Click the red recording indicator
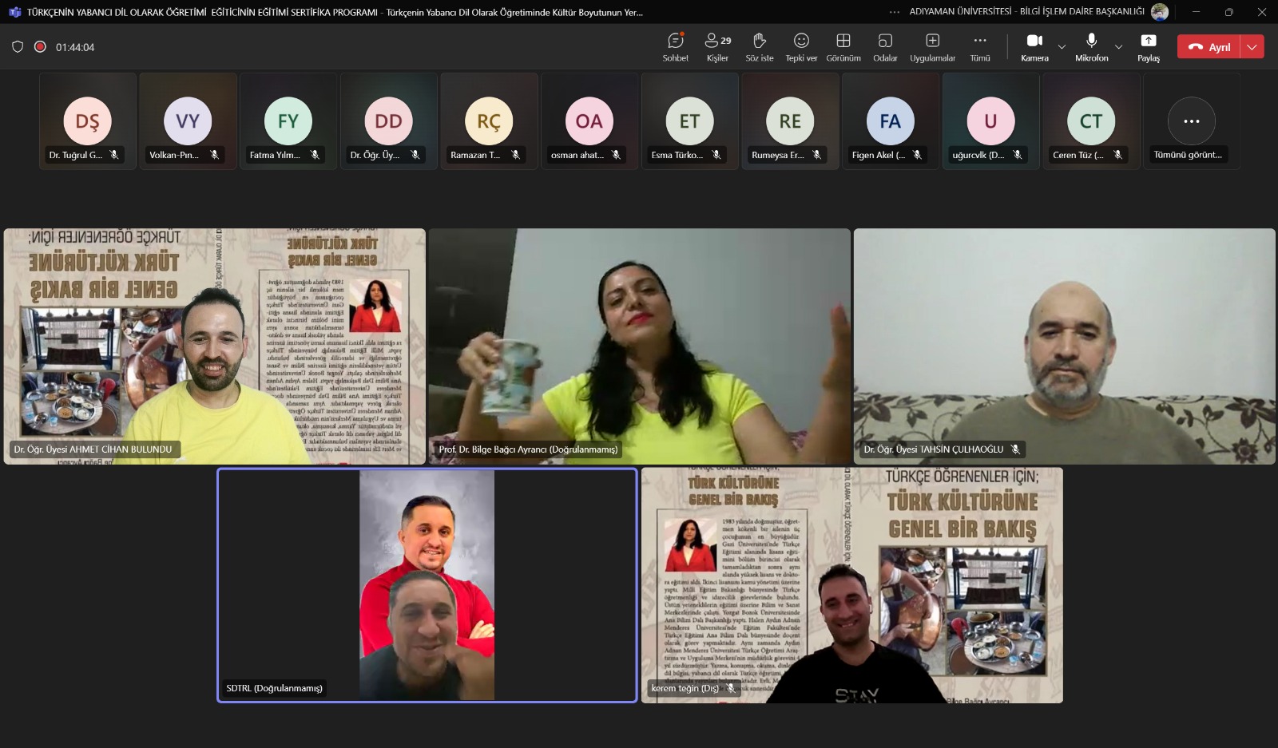 (x=40, y=47)
